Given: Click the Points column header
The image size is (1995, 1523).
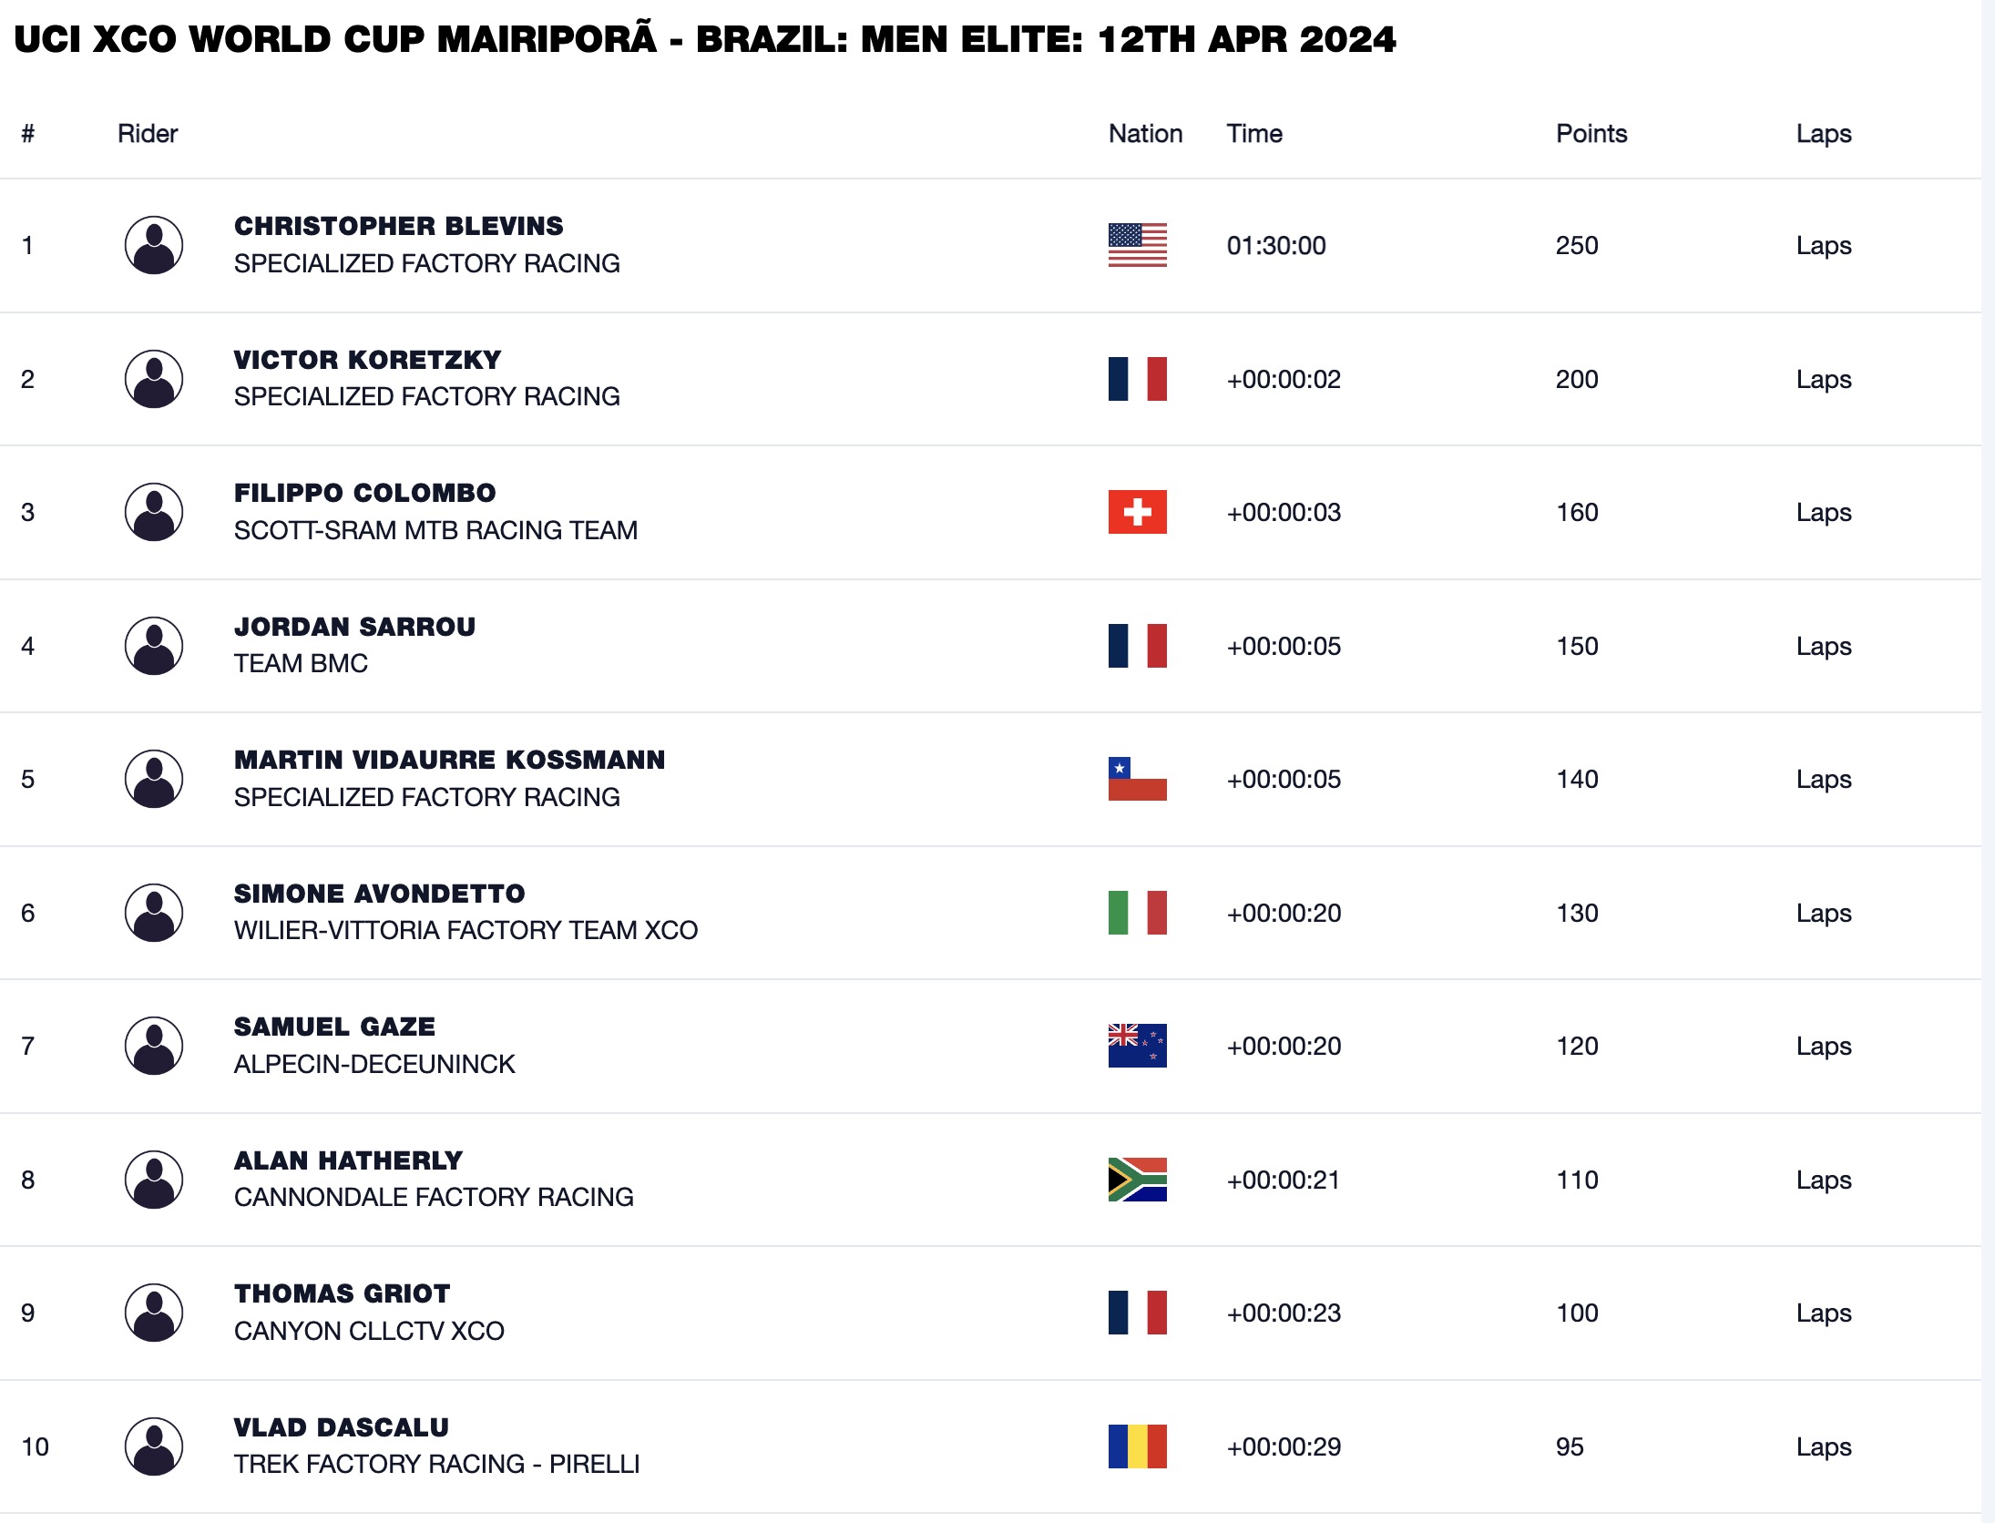Looking at the screenshot, I should 1591,134.
